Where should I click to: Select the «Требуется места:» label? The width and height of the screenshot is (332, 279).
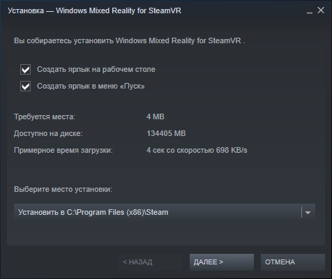(45, 116)
